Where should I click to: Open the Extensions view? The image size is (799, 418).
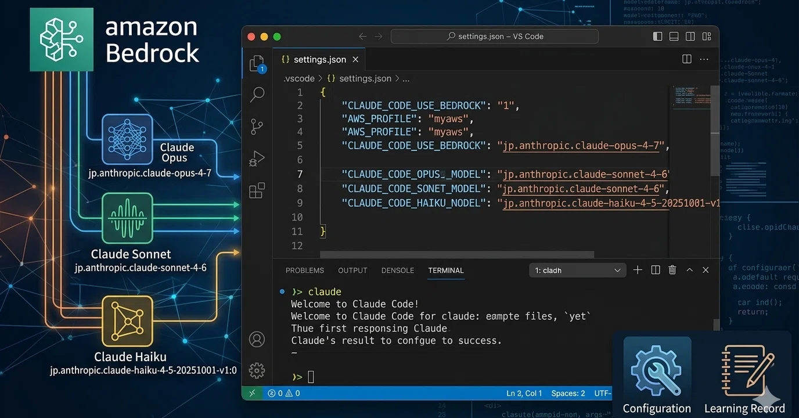pyautogui.click(x=257, y=190)
